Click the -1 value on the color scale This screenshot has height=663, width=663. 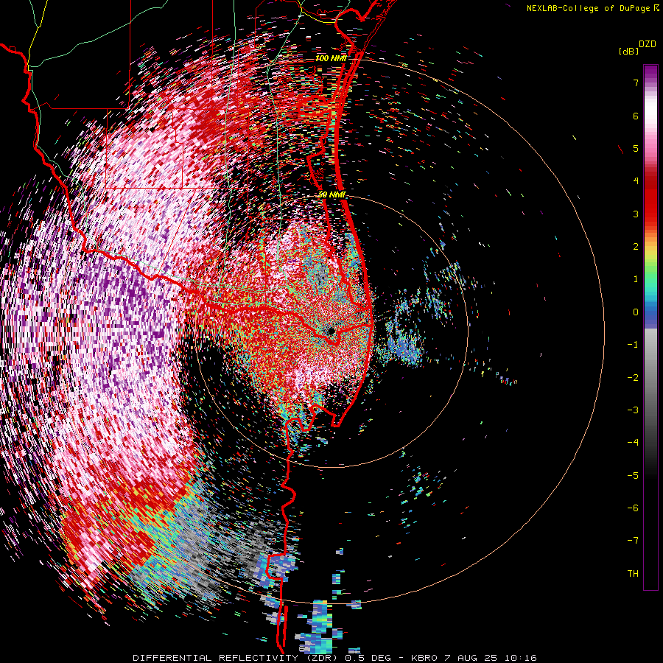(x=633, y=345)
